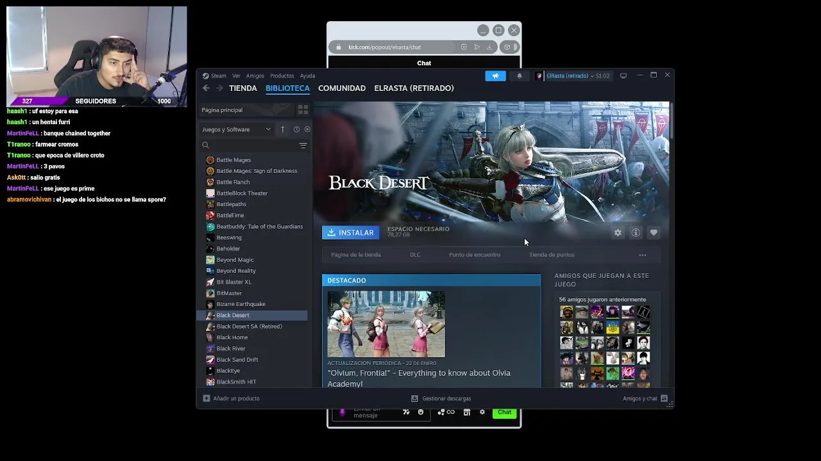Click the plus icon next to Añadir un producto
Viewport: 821px width, 461px height.
pyautogui.click(x=206, y=398)
